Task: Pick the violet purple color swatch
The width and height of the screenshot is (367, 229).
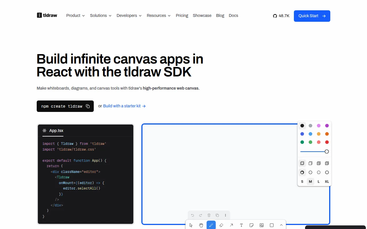Action: (327, 126)
